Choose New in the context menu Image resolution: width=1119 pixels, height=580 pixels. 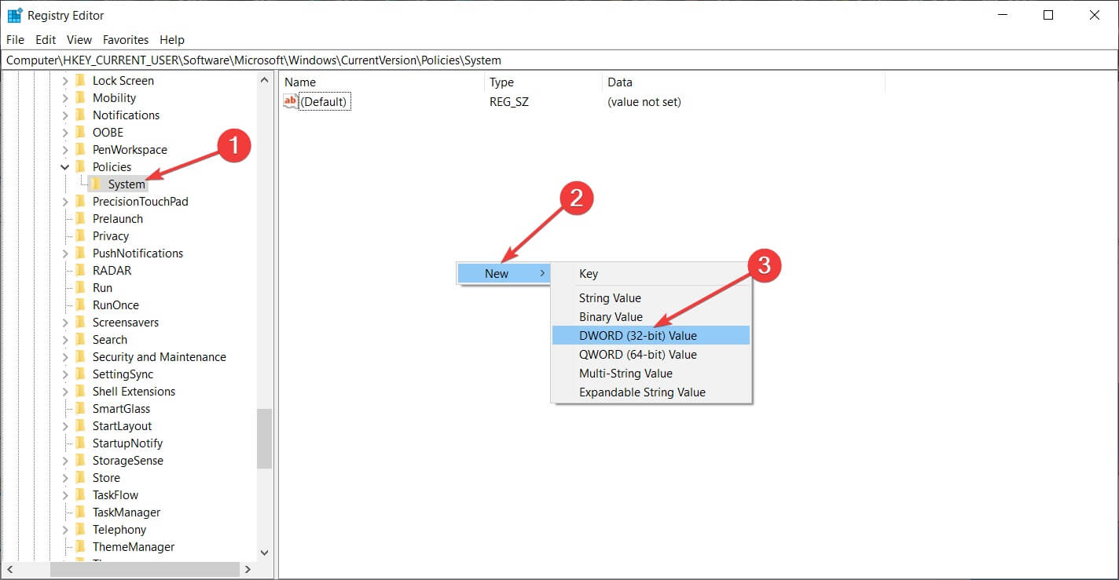[503, 273]
